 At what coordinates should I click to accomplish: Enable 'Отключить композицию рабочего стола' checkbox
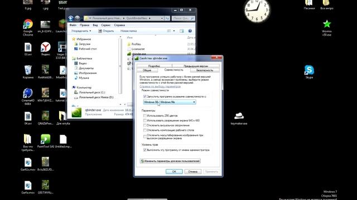tap(145, 130)
